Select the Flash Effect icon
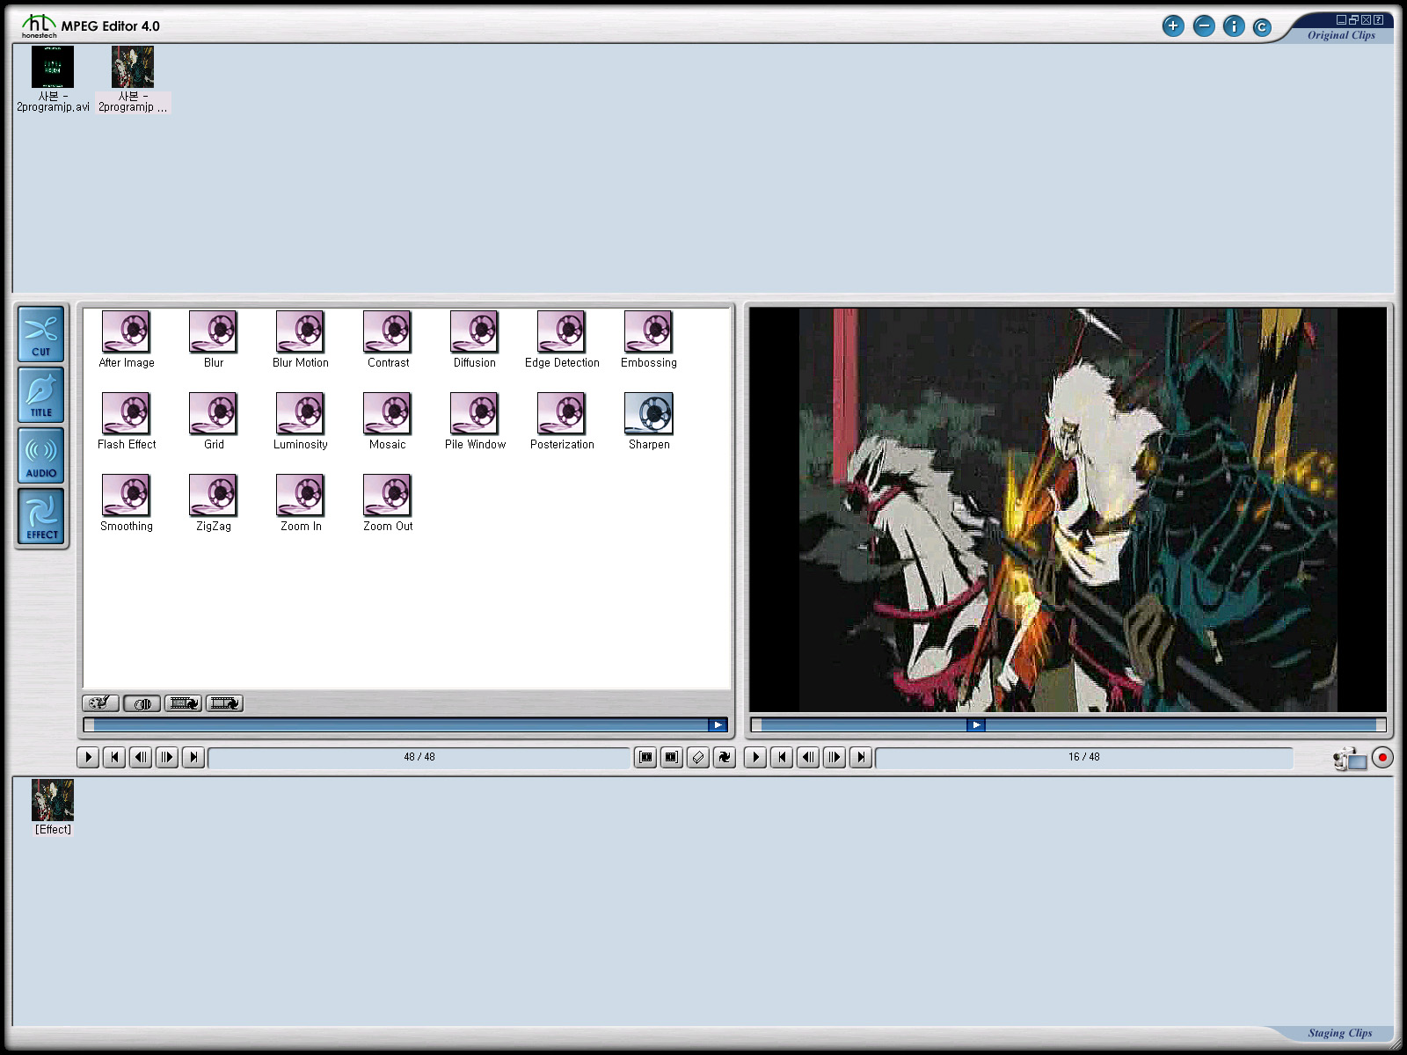 126,421
